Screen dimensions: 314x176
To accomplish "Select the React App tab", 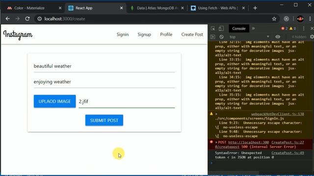I will (x=95, y=8).
